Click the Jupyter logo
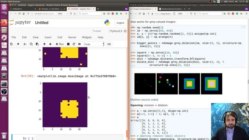This screenshot has width=249, height=140. [x=20, y=23]
